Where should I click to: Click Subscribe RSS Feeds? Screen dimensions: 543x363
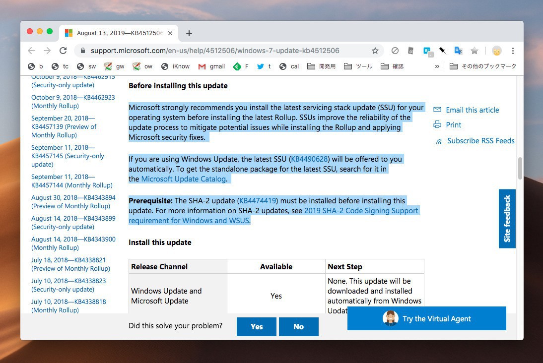480,141
